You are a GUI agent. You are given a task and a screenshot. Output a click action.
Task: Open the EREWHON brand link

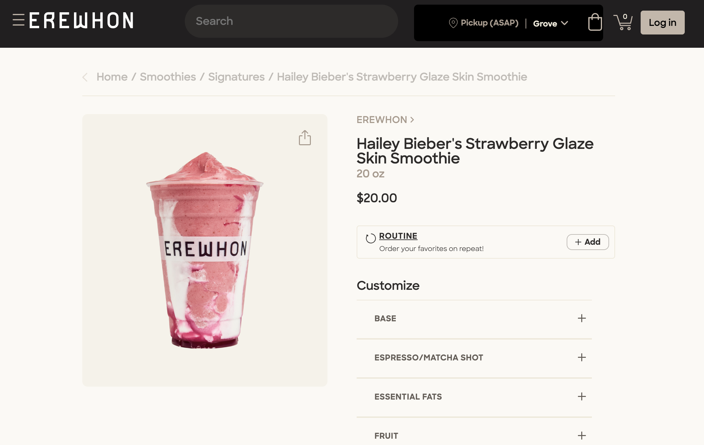pos(385,120)
